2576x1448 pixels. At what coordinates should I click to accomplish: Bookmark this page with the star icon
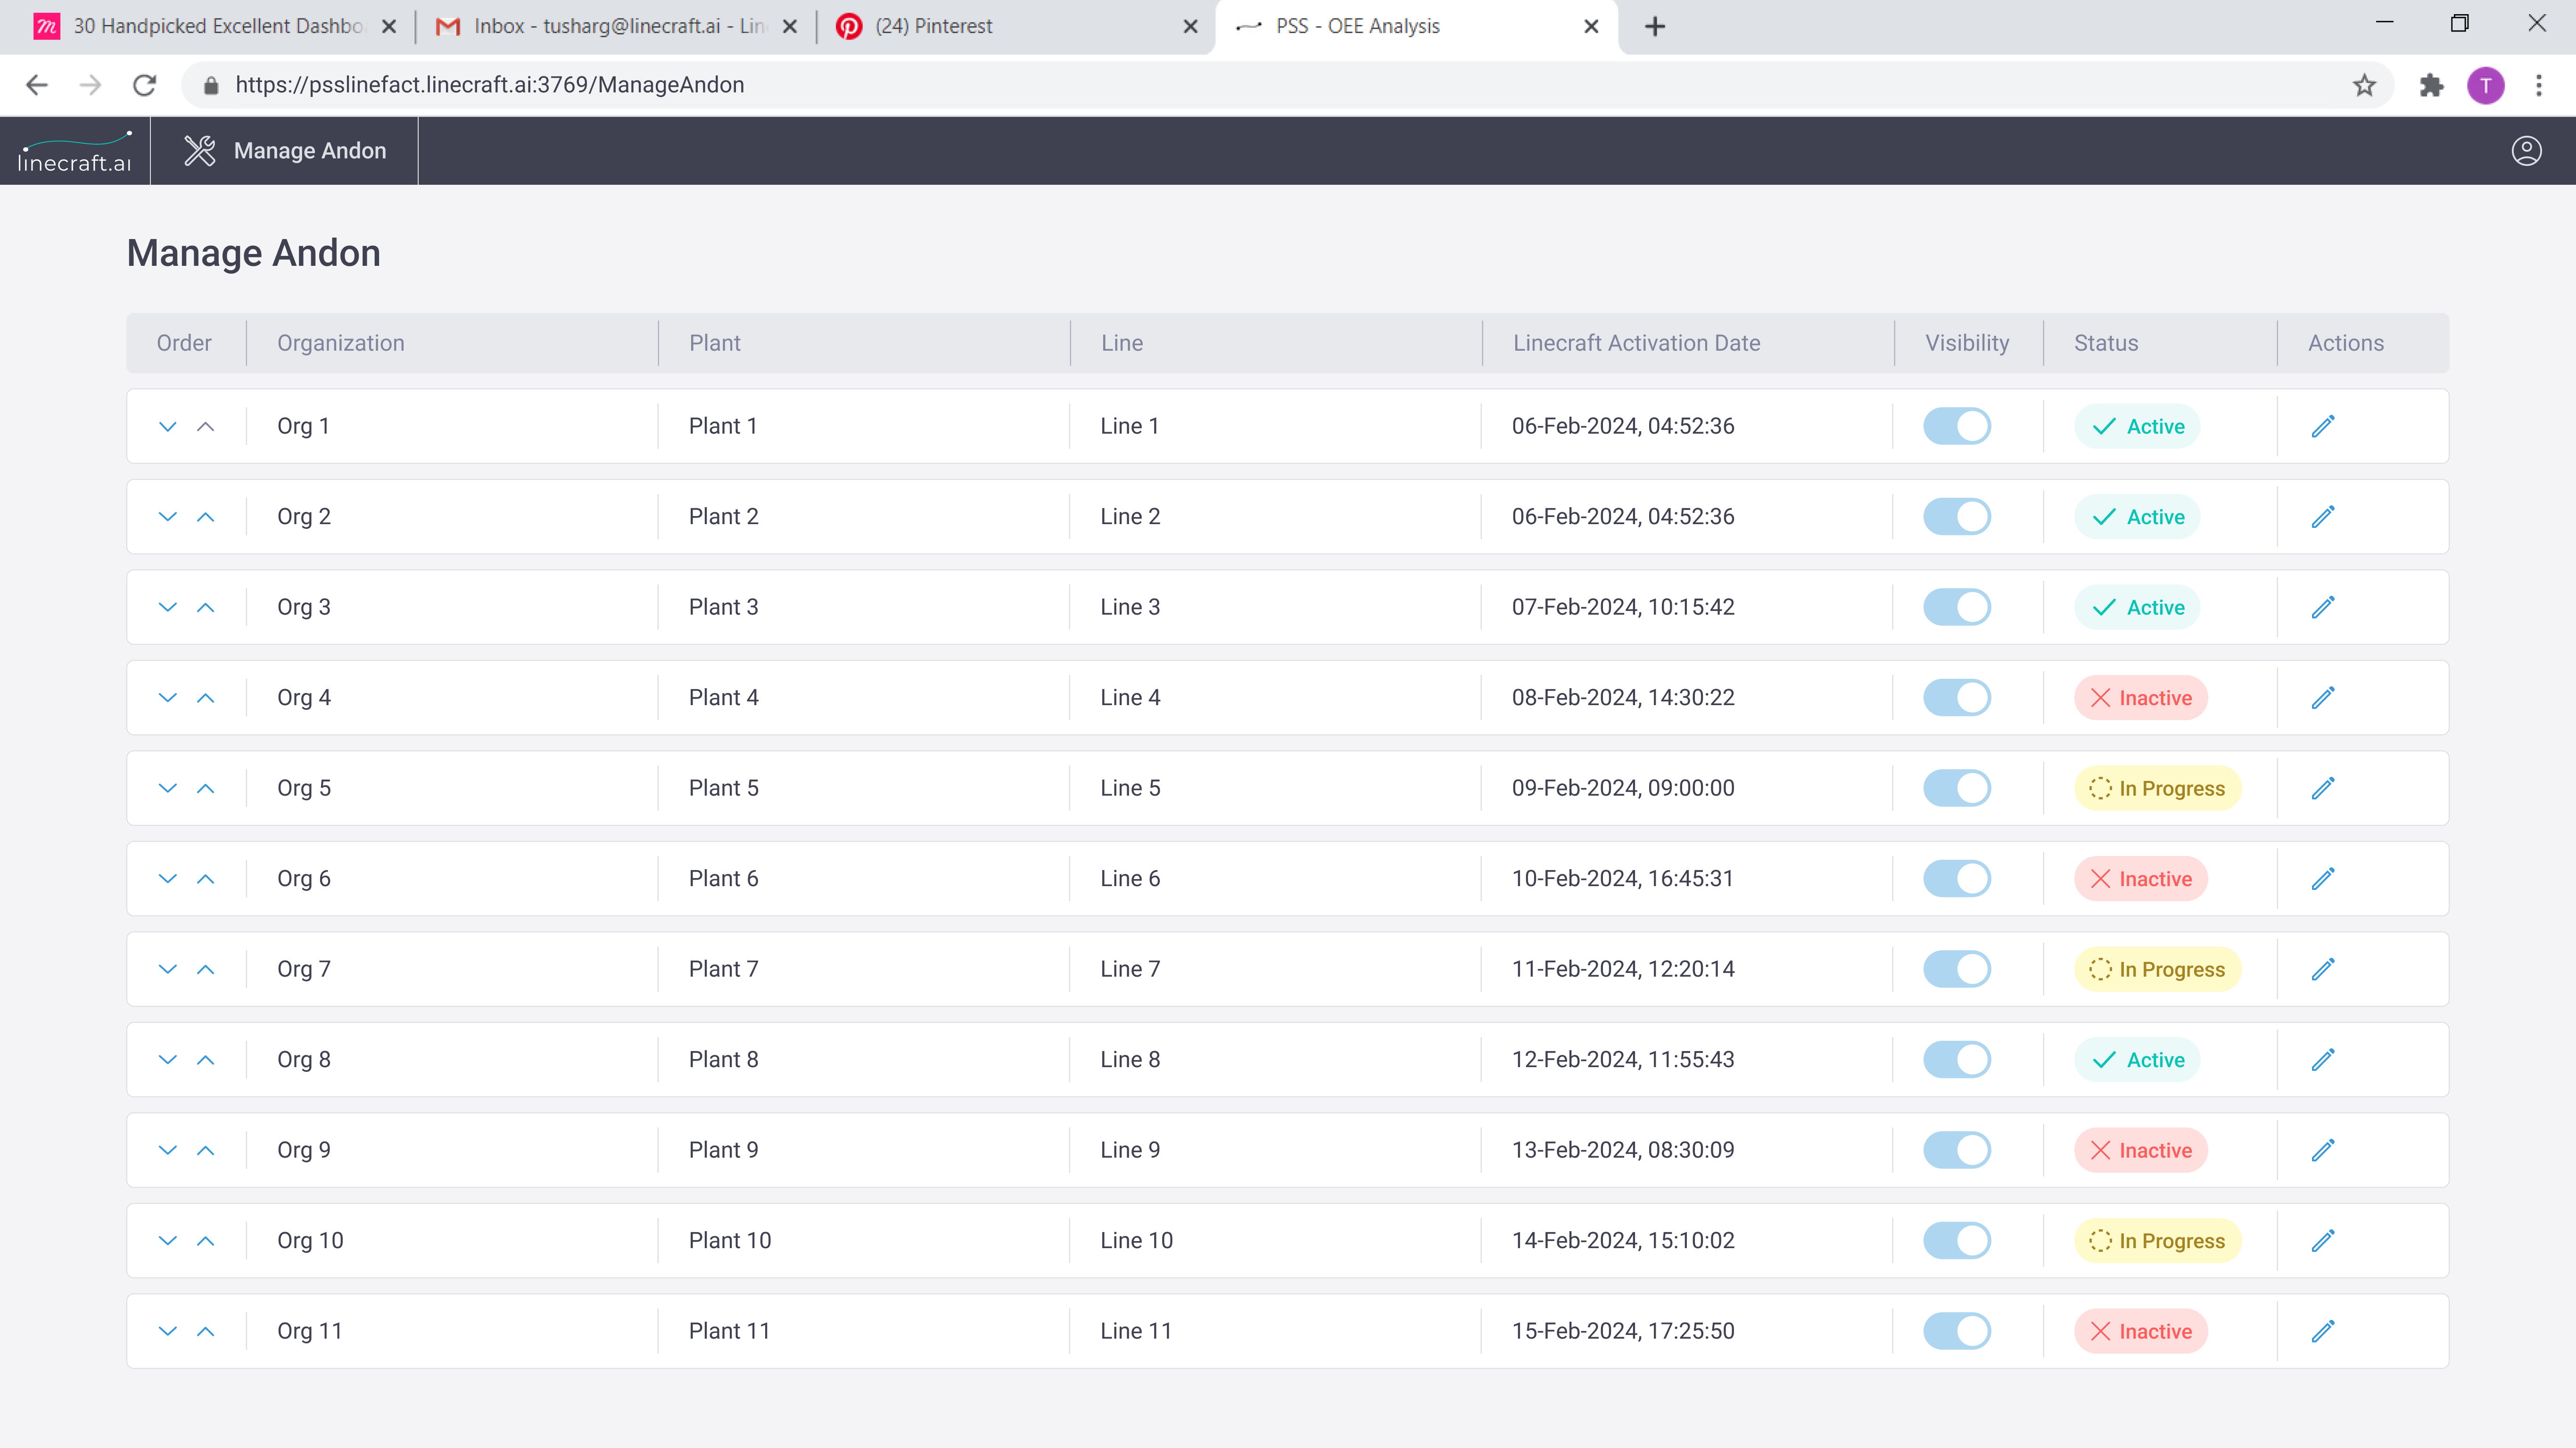pyautogui.click(x=2364, y=85)
